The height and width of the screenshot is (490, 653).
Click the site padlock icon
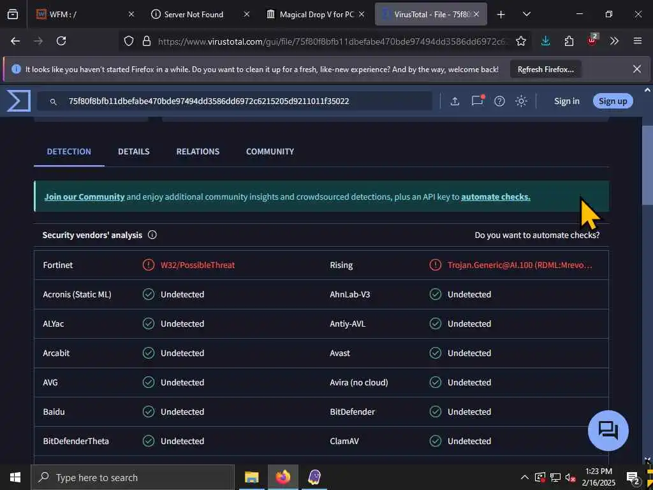click(146, 41)
